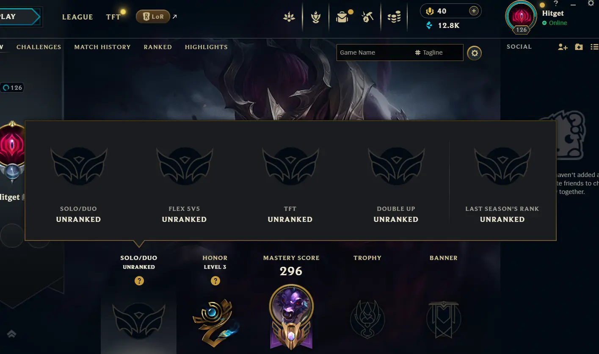Open the Store coins icon
Image resolution: width=599 pixels, height=354 pixels.
[x=394, y=17]
